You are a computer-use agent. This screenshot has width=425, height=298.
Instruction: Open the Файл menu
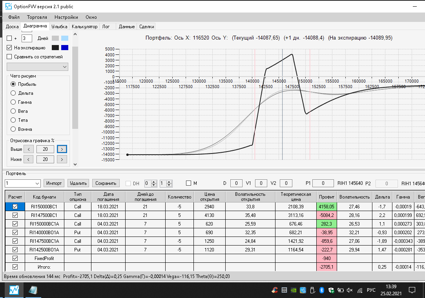point(14,17)
